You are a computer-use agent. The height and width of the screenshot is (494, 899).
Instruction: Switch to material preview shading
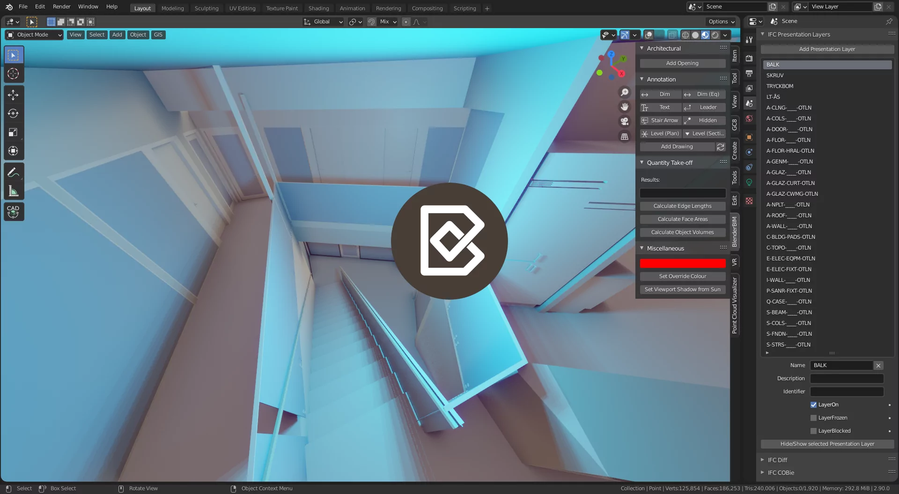pos(705,35)
